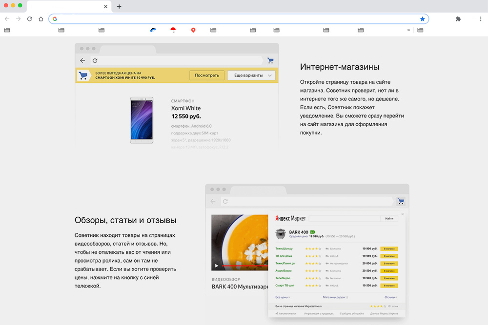Open the Extensions puzzle-piece menu
The image size is (488, 325).
click(x=458, y=19)
